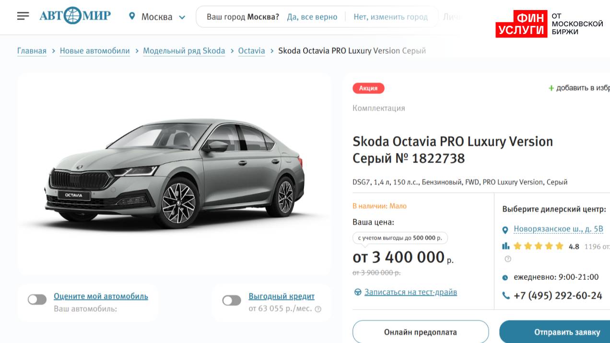Toggle the Оцените мой автомобиль switch
Viewport: 610px width, 343px height.
tap(37, 300)
